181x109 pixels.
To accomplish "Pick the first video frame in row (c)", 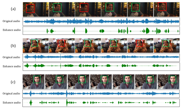I will (33, 82).
